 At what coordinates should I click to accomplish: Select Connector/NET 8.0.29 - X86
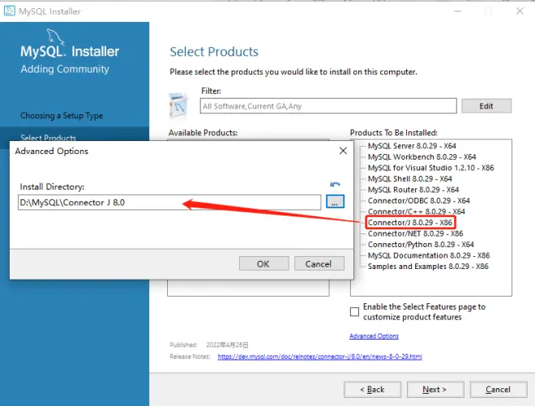[415, 233]
